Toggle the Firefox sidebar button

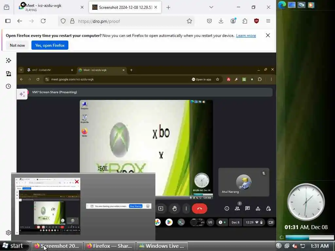[8, 21]
